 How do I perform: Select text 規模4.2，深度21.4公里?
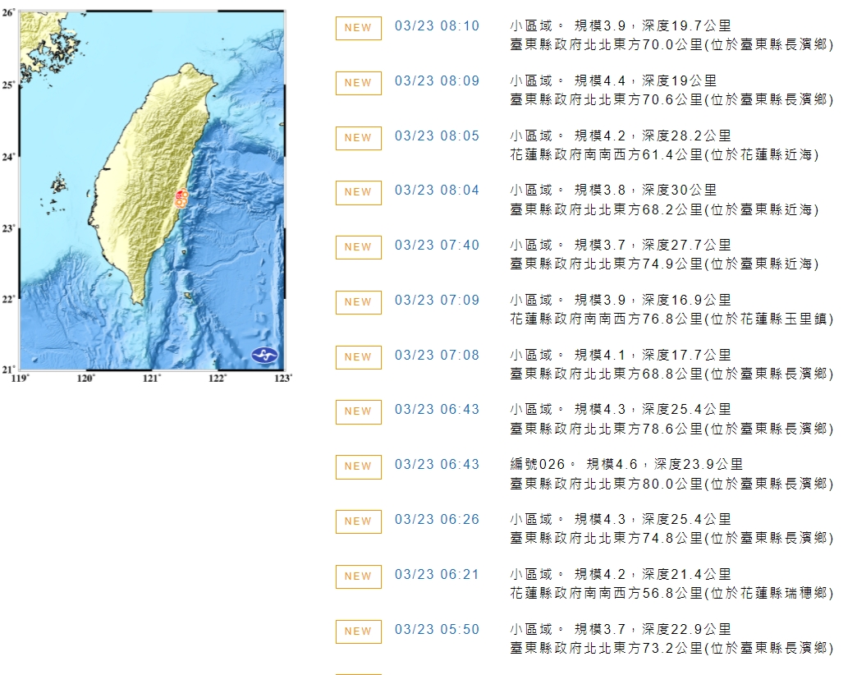tap(653, 575)
